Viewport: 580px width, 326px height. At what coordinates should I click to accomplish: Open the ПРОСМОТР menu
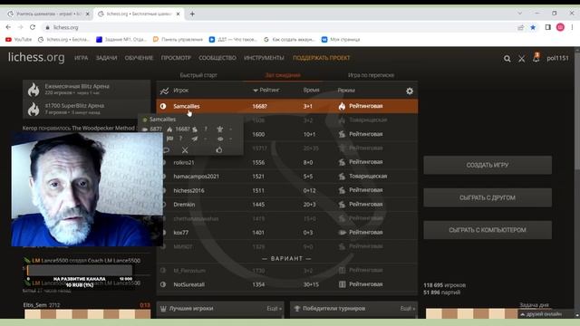click(x=176, y=58)
